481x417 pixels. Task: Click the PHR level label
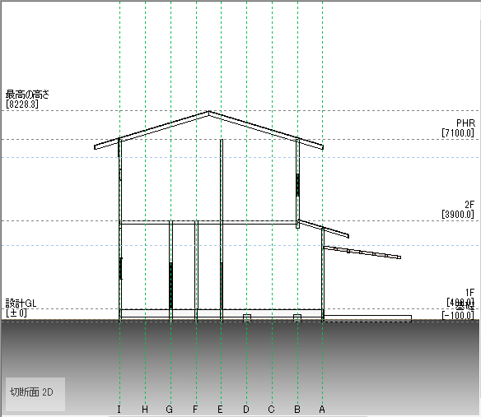(x=465, y=123)
